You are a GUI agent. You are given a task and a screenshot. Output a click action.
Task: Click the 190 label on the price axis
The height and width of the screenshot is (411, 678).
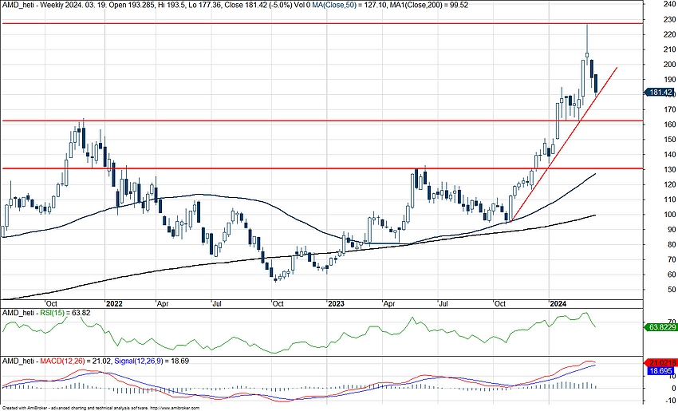coord(671,80)
